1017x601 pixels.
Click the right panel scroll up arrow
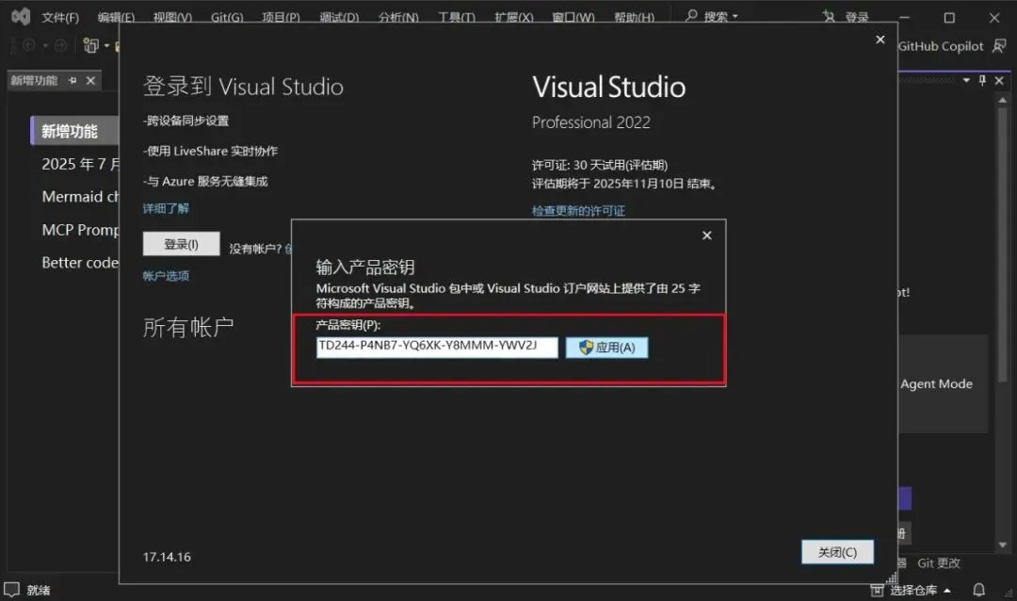[x=1003, y=101]
